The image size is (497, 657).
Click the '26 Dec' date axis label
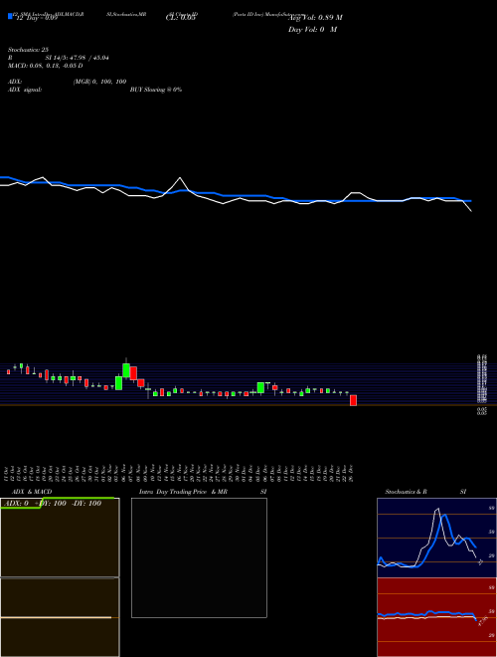(x=351, y=473)
